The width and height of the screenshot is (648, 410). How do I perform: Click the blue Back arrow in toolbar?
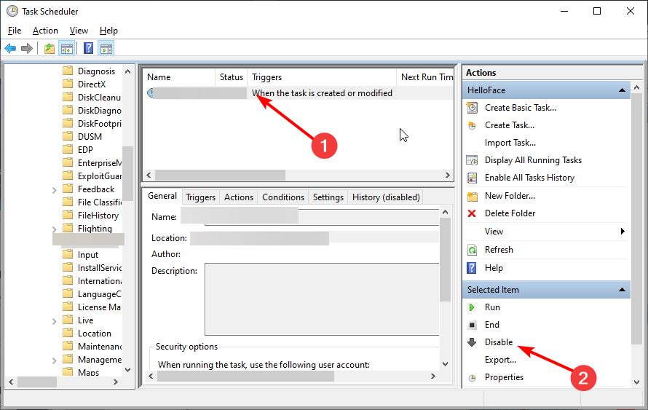pos(10,49)
